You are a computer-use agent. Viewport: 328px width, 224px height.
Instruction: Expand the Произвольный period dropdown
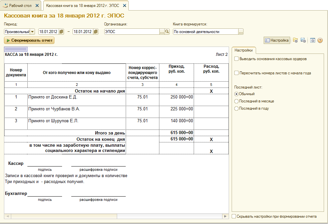coord(32,32)
